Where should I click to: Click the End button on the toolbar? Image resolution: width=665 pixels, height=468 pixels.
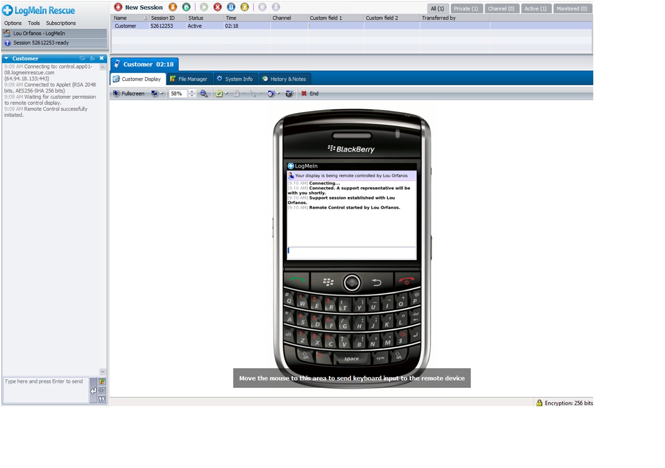click(x=310, y=94)
